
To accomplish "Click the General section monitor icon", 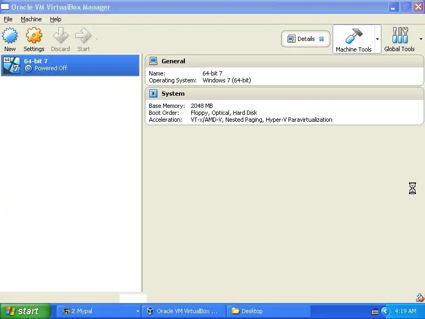I will pos(153,61).
